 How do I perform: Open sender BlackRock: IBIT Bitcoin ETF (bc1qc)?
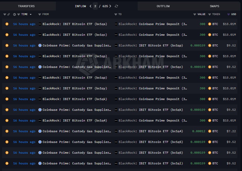75,35
